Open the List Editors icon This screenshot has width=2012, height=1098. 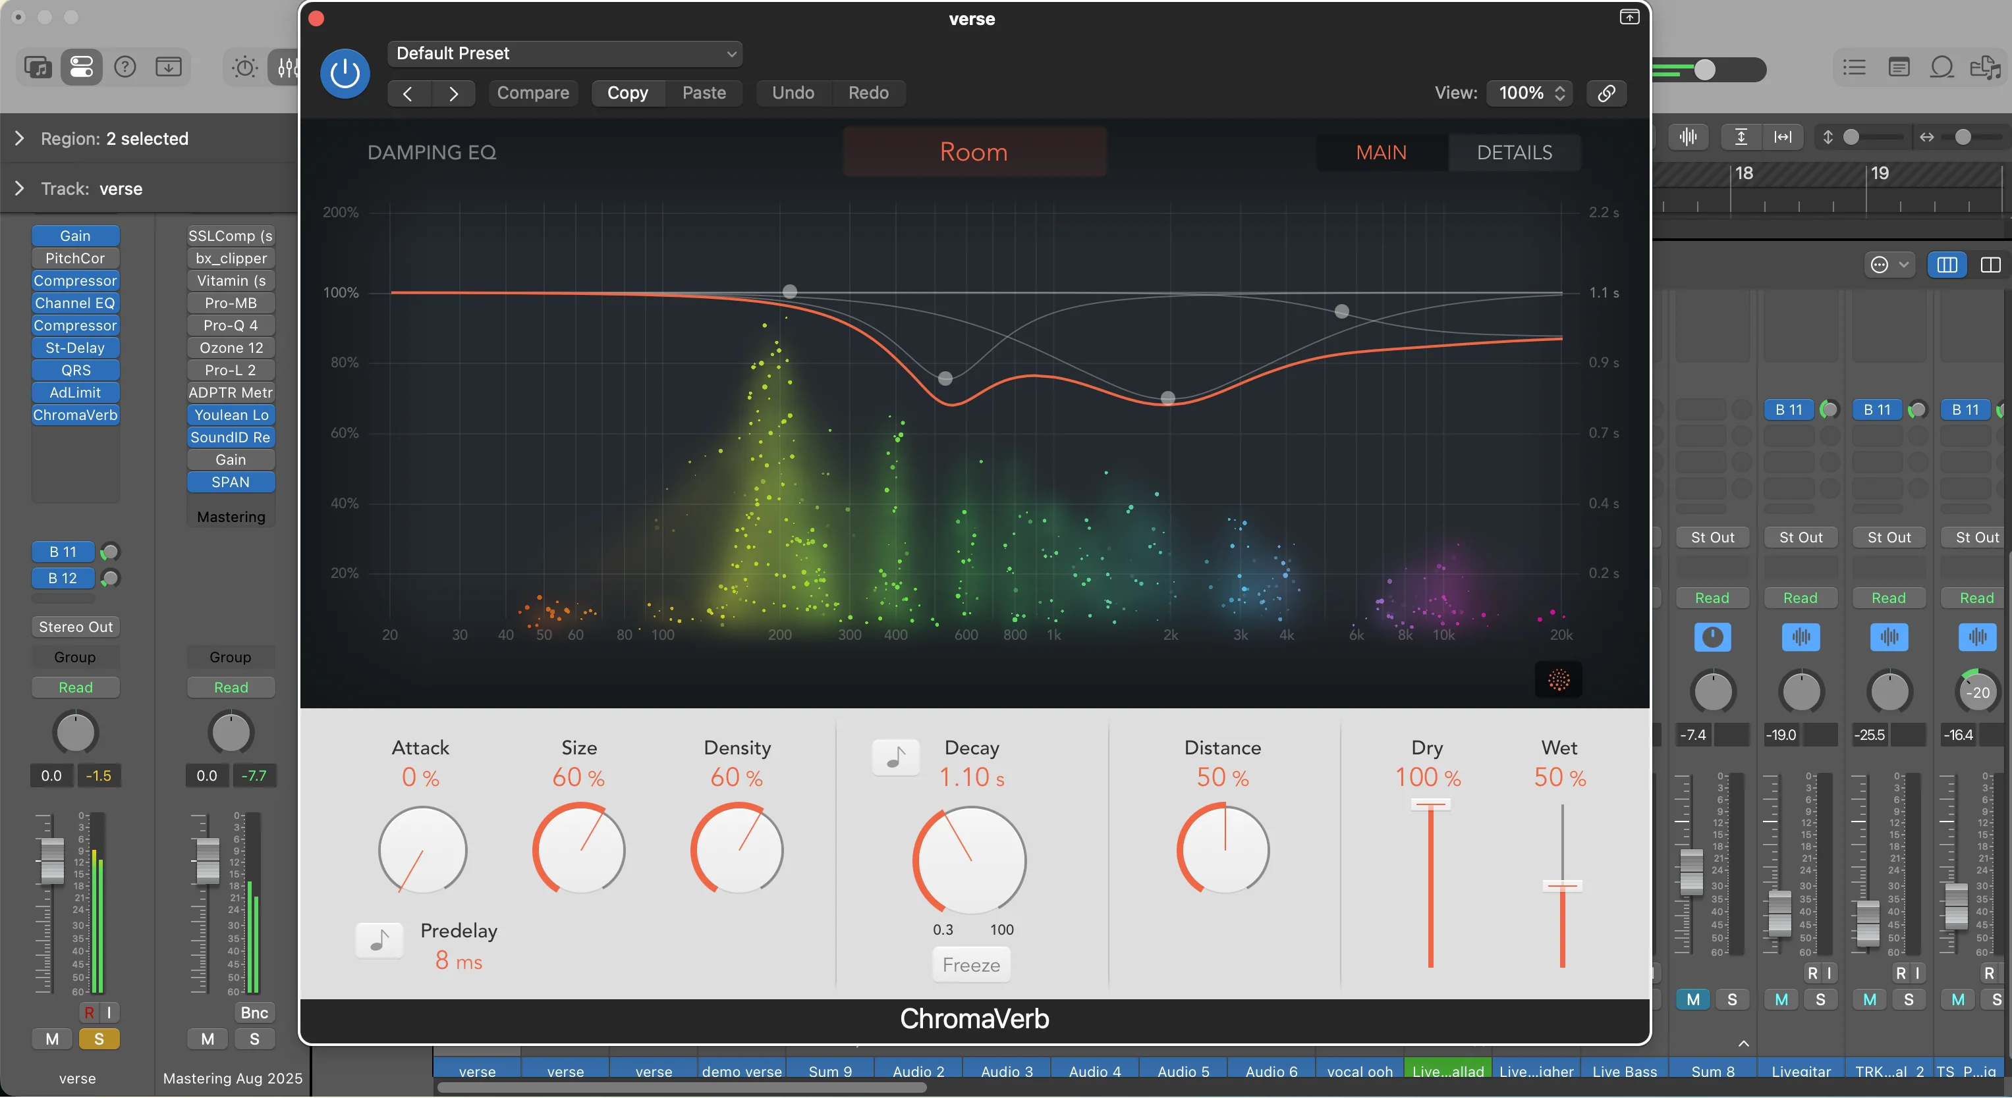tap(1855, 67)
